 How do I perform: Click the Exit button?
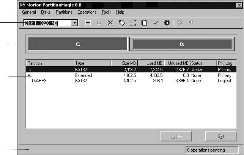[x=221, y=136]
